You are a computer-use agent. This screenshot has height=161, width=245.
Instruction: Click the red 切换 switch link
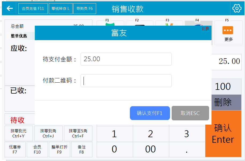pos(205,29)
